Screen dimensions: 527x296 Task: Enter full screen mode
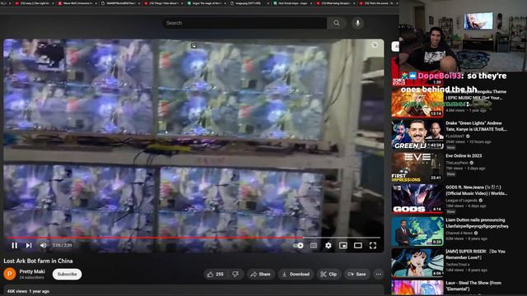[373, 246]
